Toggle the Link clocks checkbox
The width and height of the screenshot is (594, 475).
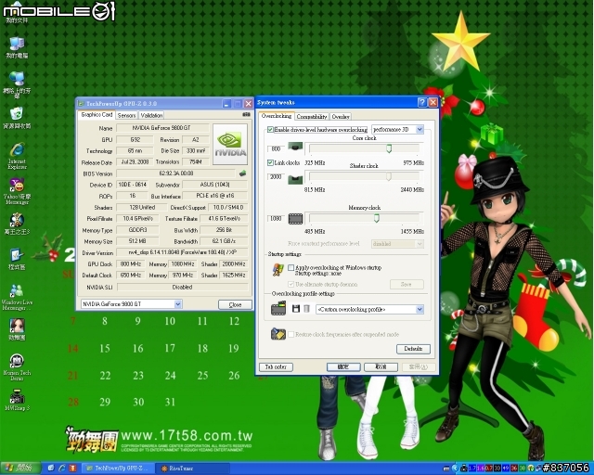tap(270, 163)
